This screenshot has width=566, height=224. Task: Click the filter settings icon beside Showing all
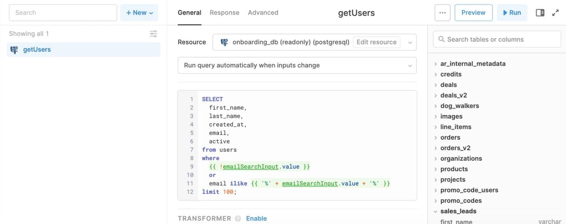click(x=153, y=34)
